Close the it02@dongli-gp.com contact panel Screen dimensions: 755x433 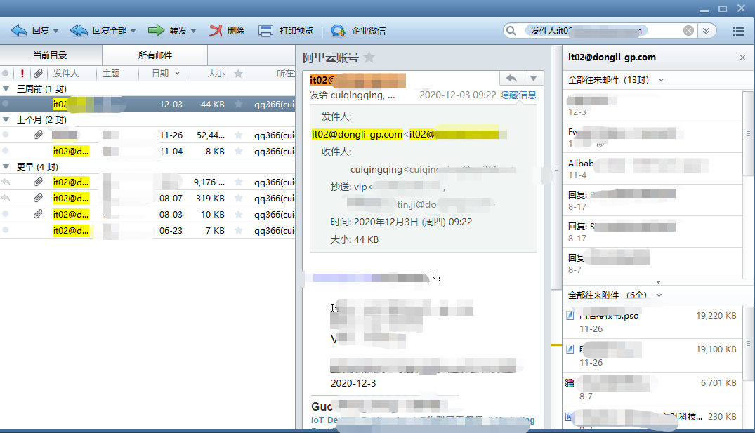[742, 58]
